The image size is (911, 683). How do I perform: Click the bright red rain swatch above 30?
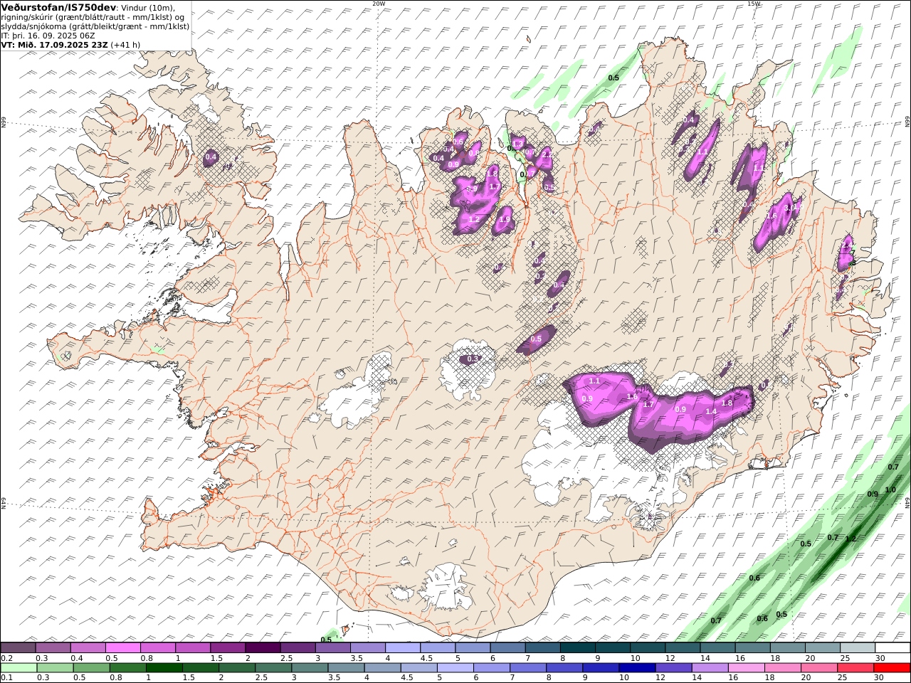[891, 668]
